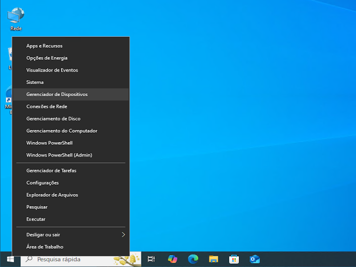
Task: Select the Pesquisar menu entry
Action: coord(71,207)
